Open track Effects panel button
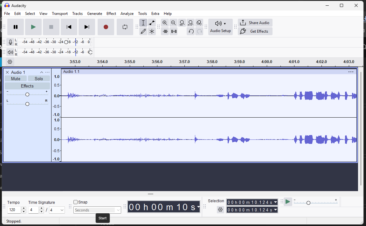Screen dimensions: 366x226 pyautogui.click(x=27, y=86)
